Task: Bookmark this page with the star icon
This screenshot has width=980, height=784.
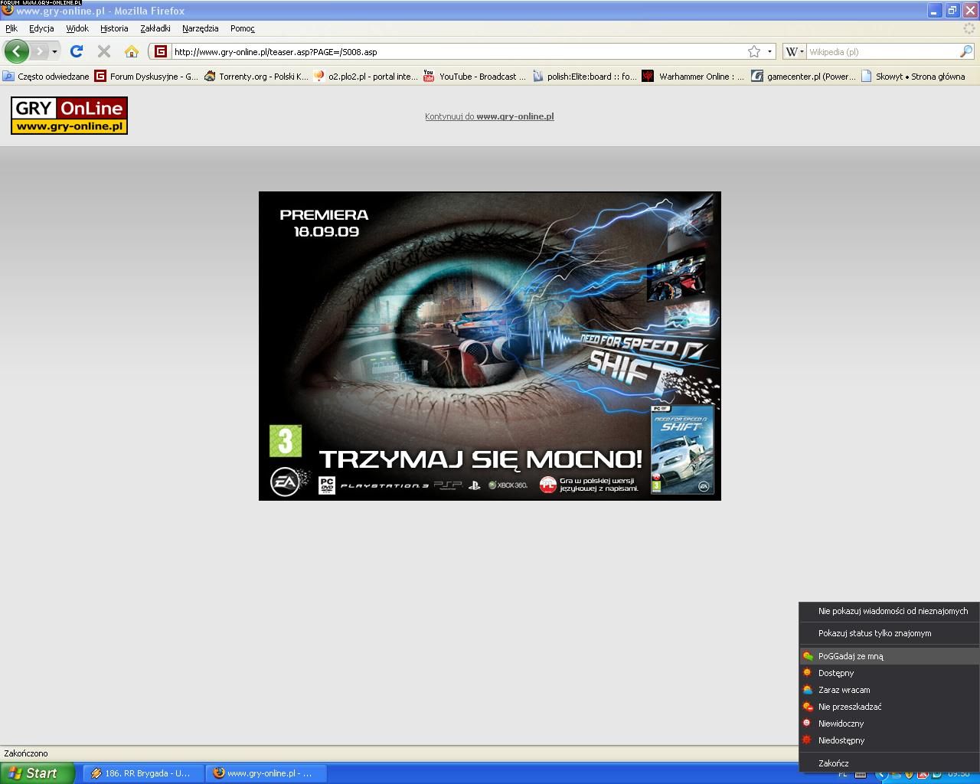Action: click(754, 51)
